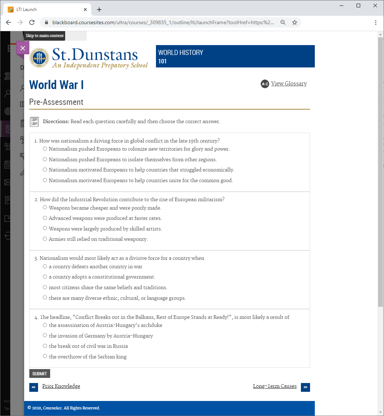This screenshot has height=416, width=384.
Task: Choose 'overthrow of the Serbian king'
Action: pos(45,356)
